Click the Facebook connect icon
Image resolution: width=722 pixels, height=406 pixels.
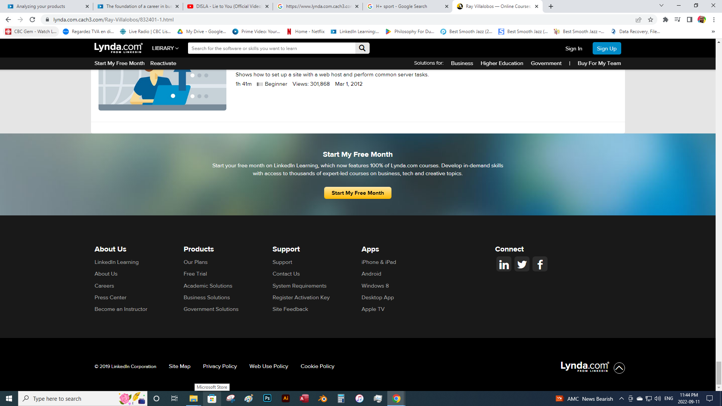540,264
